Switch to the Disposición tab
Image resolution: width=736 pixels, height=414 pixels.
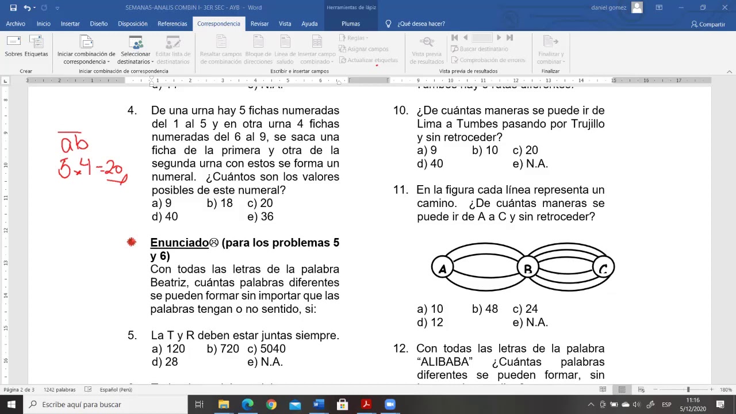[x=133, y=24]
